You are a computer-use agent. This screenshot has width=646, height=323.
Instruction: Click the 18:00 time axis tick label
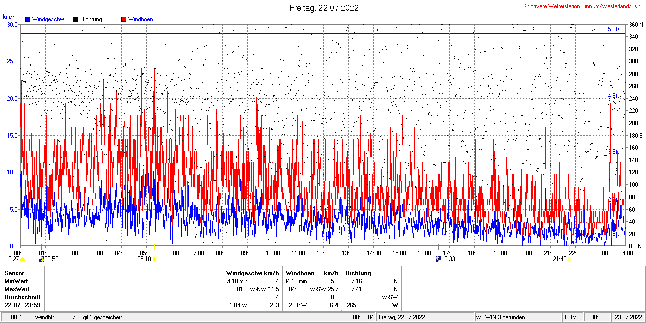[x=475, y=253]
